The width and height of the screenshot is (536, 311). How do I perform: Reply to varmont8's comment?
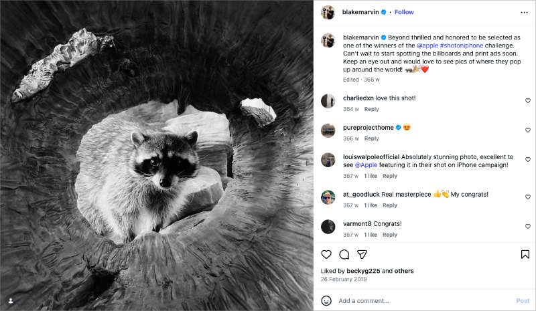click(389, 235)
